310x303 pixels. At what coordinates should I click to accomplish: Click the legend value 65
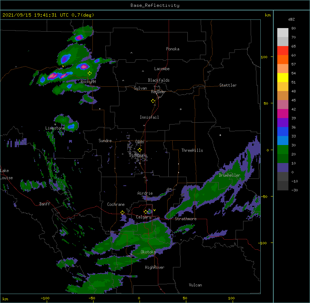[293, 46]
